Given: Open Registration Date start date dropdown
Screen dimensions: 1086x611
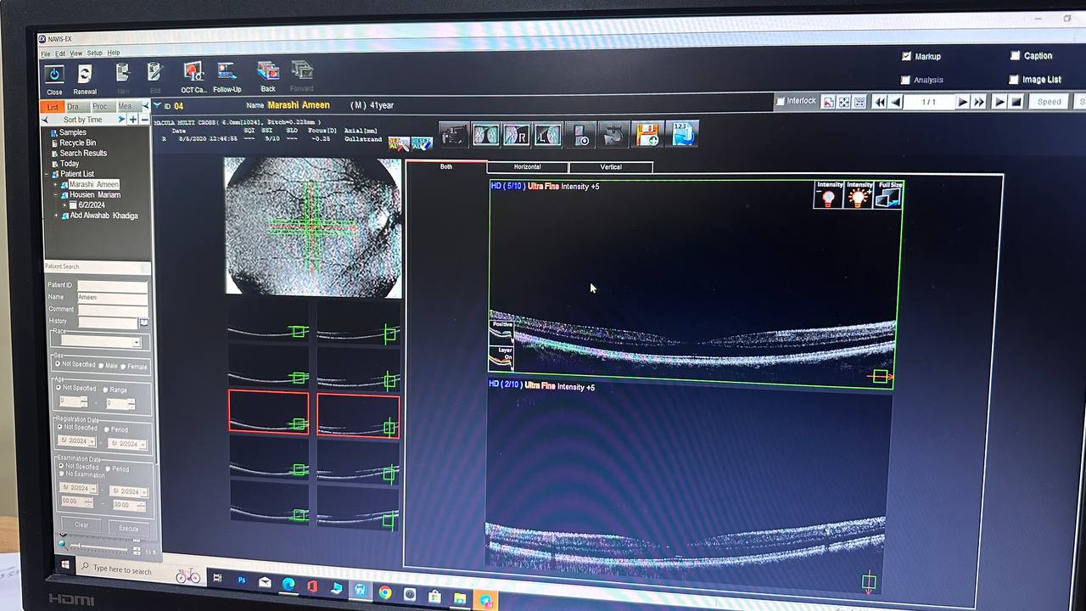Looking at the screenshot, I should point(92,442).
